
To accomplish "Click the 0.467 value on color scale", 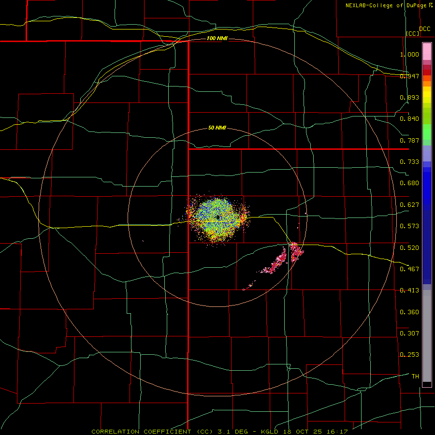I will pyautogui.click(x=409, y=269).
